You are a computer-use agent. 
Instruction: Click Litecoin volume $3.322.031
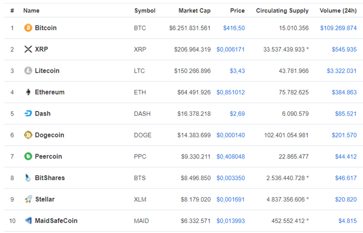point(341,71)
